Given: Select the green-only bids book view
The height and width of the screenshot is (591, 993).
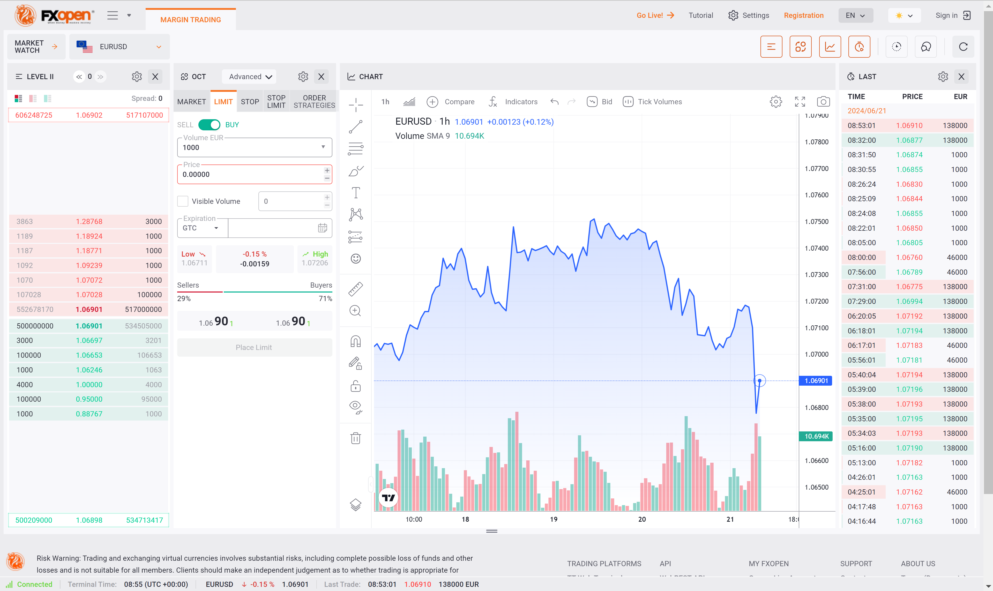Looking at the screenshot, I should (x=47, y=98).
